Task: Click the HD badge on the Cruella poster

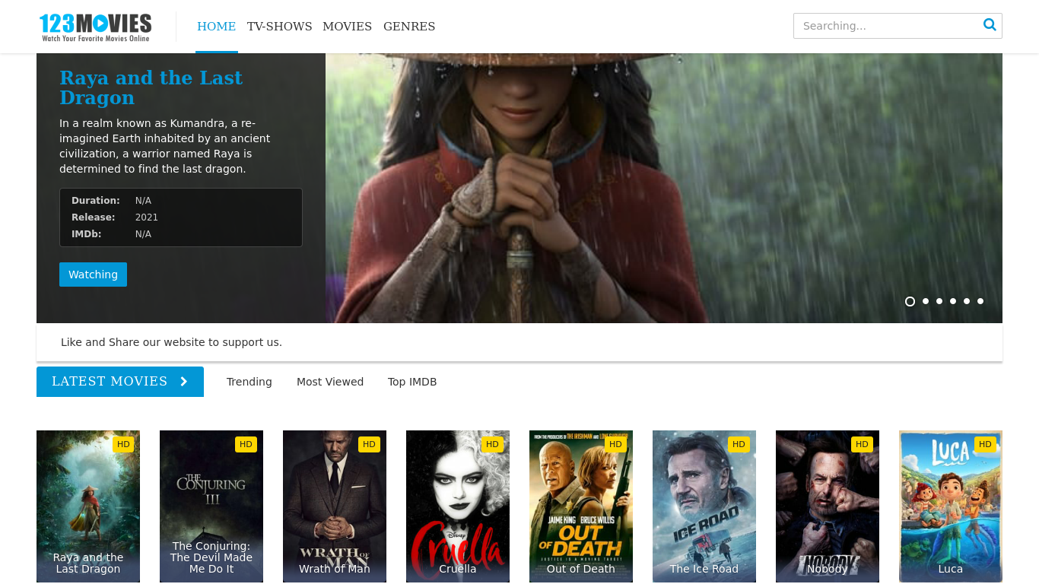Action: (492, 444)
